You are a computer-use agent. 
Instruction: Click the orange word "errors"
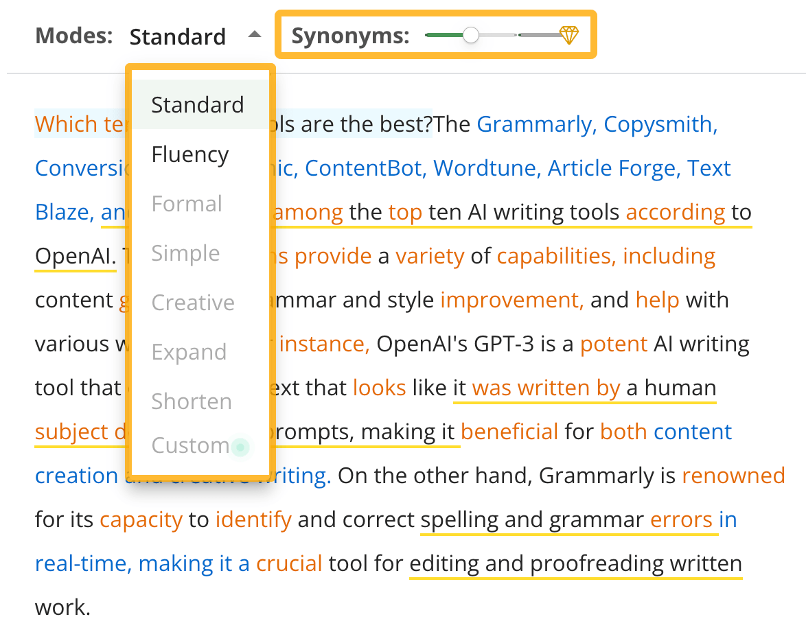point(681,520)
